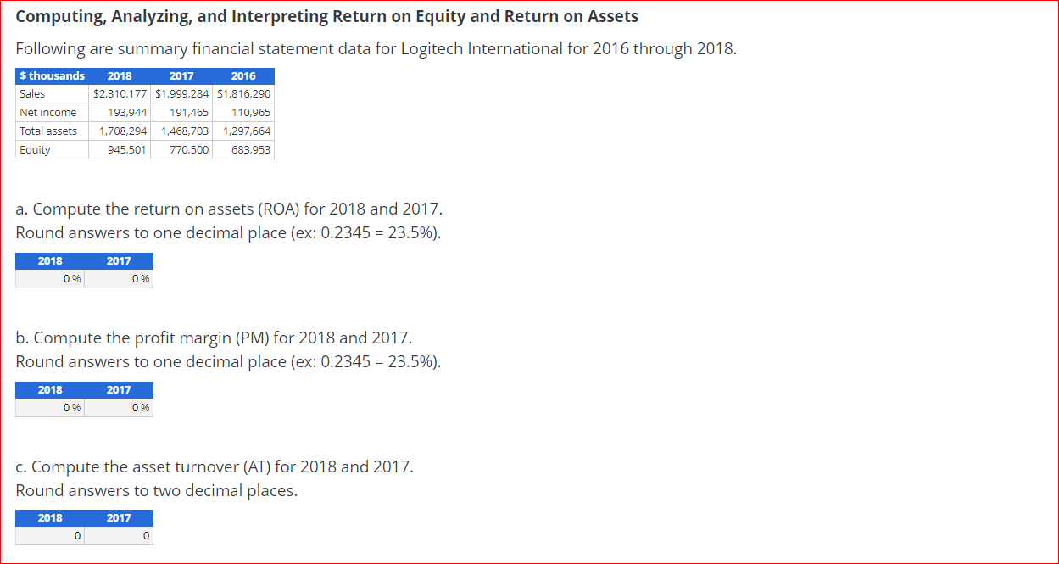Viewport: 1059px width, 564px height.
Task: Select the 2017 column header in the data table
Action: [181, 75]
